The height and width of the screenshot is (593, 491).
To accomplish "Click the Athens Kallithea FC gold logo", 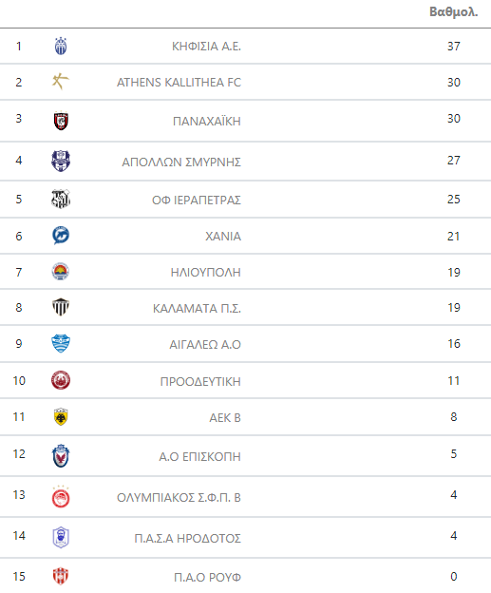I will click(x=61, y=82).
